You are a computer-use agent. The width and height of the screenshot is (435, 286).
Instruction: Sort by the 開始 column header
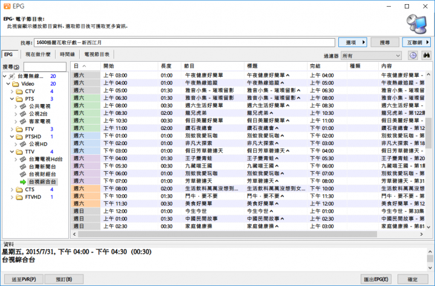[129, 66]
